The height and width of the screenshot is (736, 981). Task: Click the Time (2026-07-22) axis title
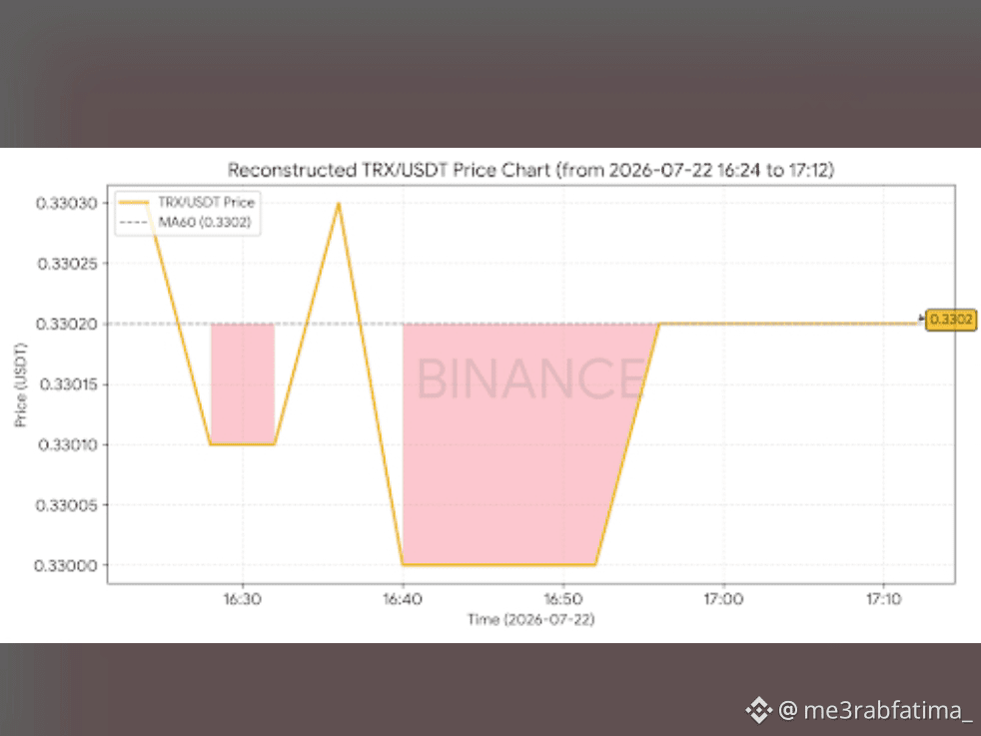point(530,620)
